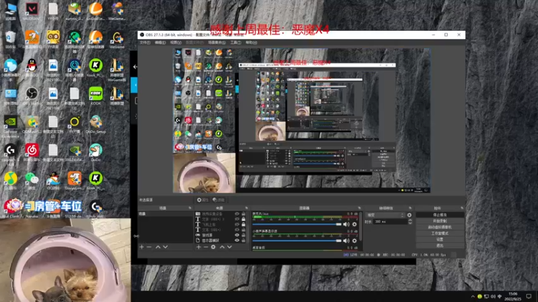Adjust the 麦克风/Aux volume slider
538x302 pixels.
tap(297, 224)
